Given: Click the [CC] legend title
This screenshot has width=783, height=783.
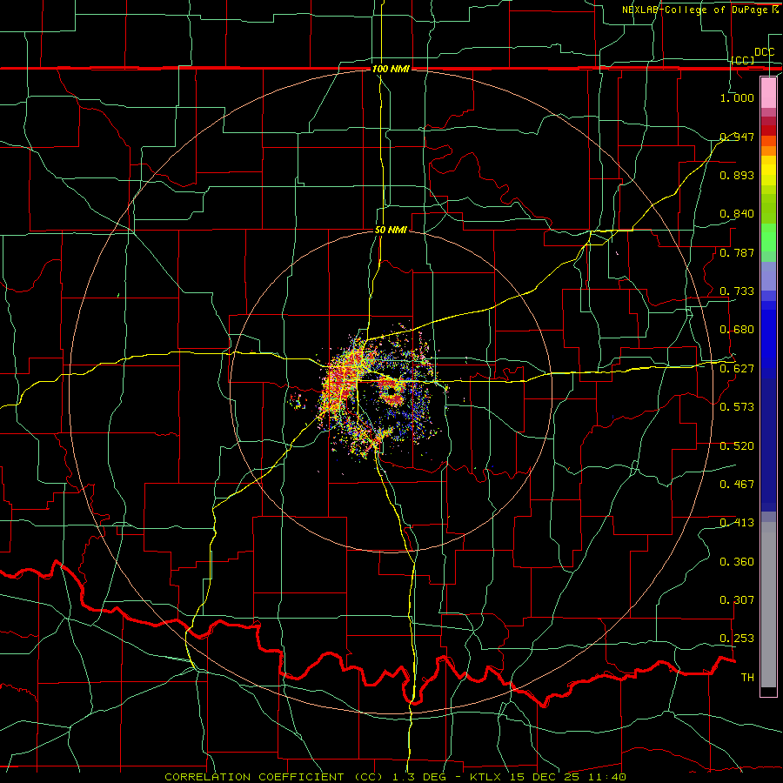Looking at the screenshot, I should (743, 60).
